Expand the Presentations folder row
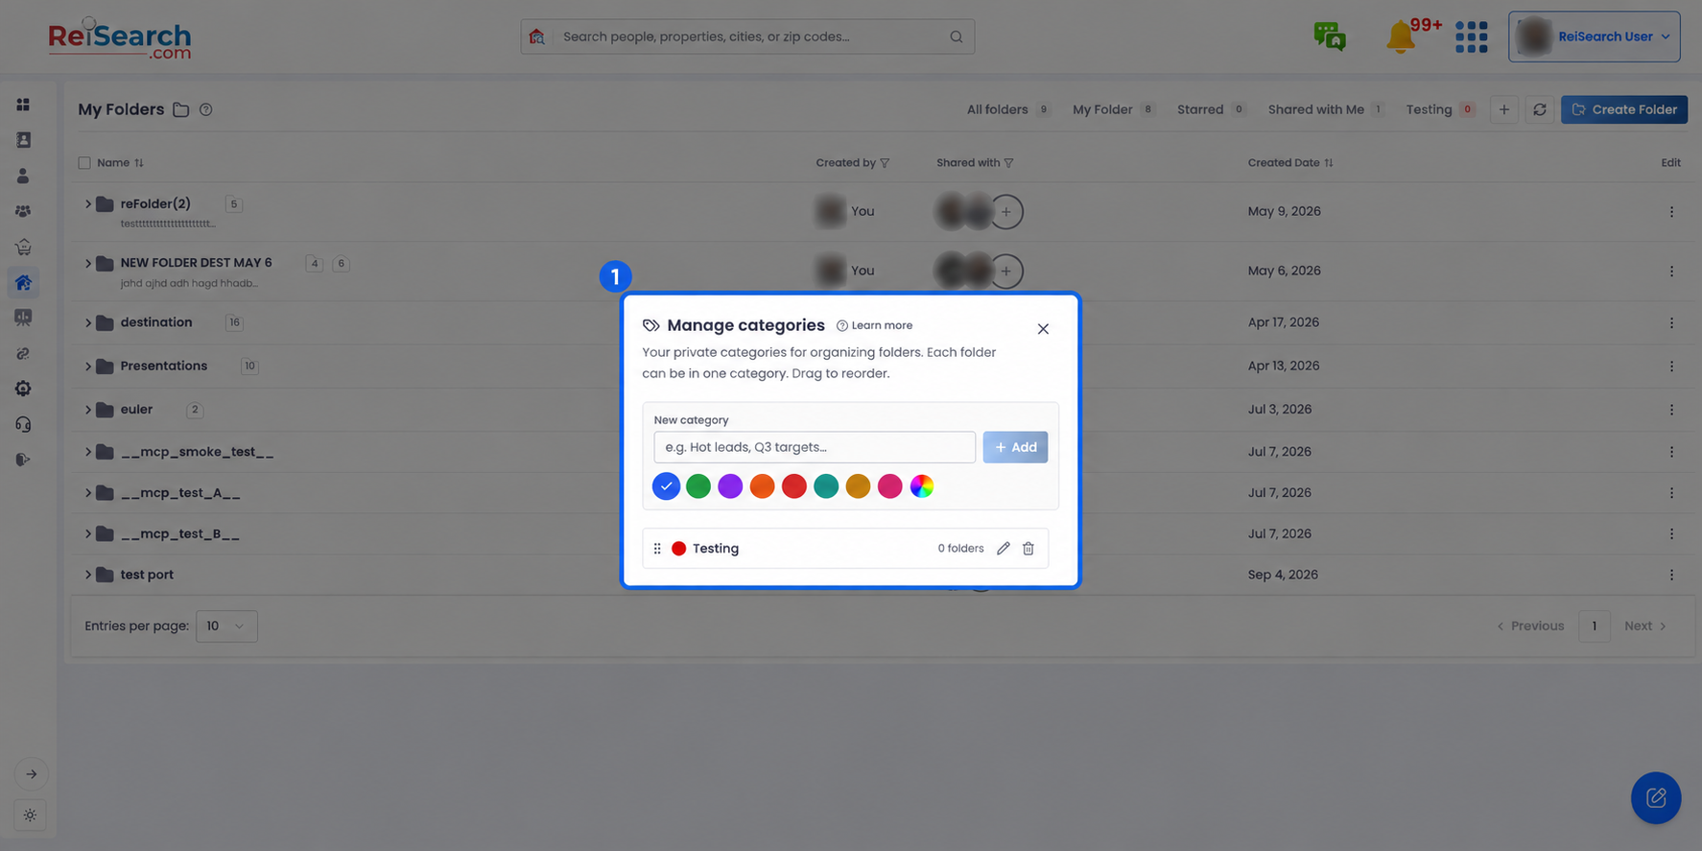This screenshot has height=851, width=1702. [x=87, y=366]
